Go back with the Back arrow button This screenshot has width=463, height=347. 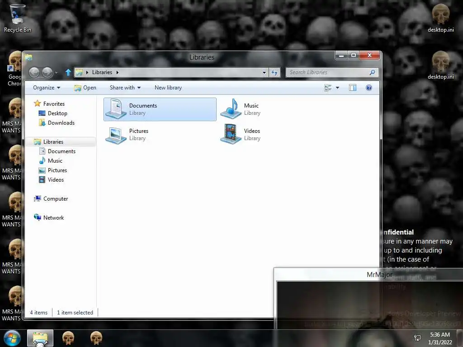coord(34,72)
